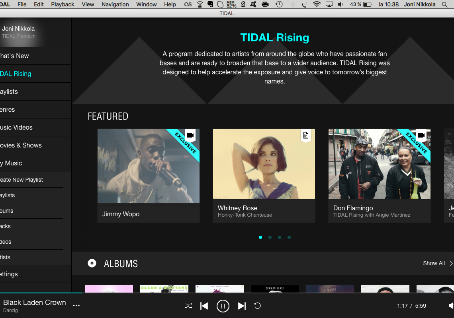This screenshot has width=454, height=318.
Task: Enable shuffle playback
Action: click(x=188, y=306)
